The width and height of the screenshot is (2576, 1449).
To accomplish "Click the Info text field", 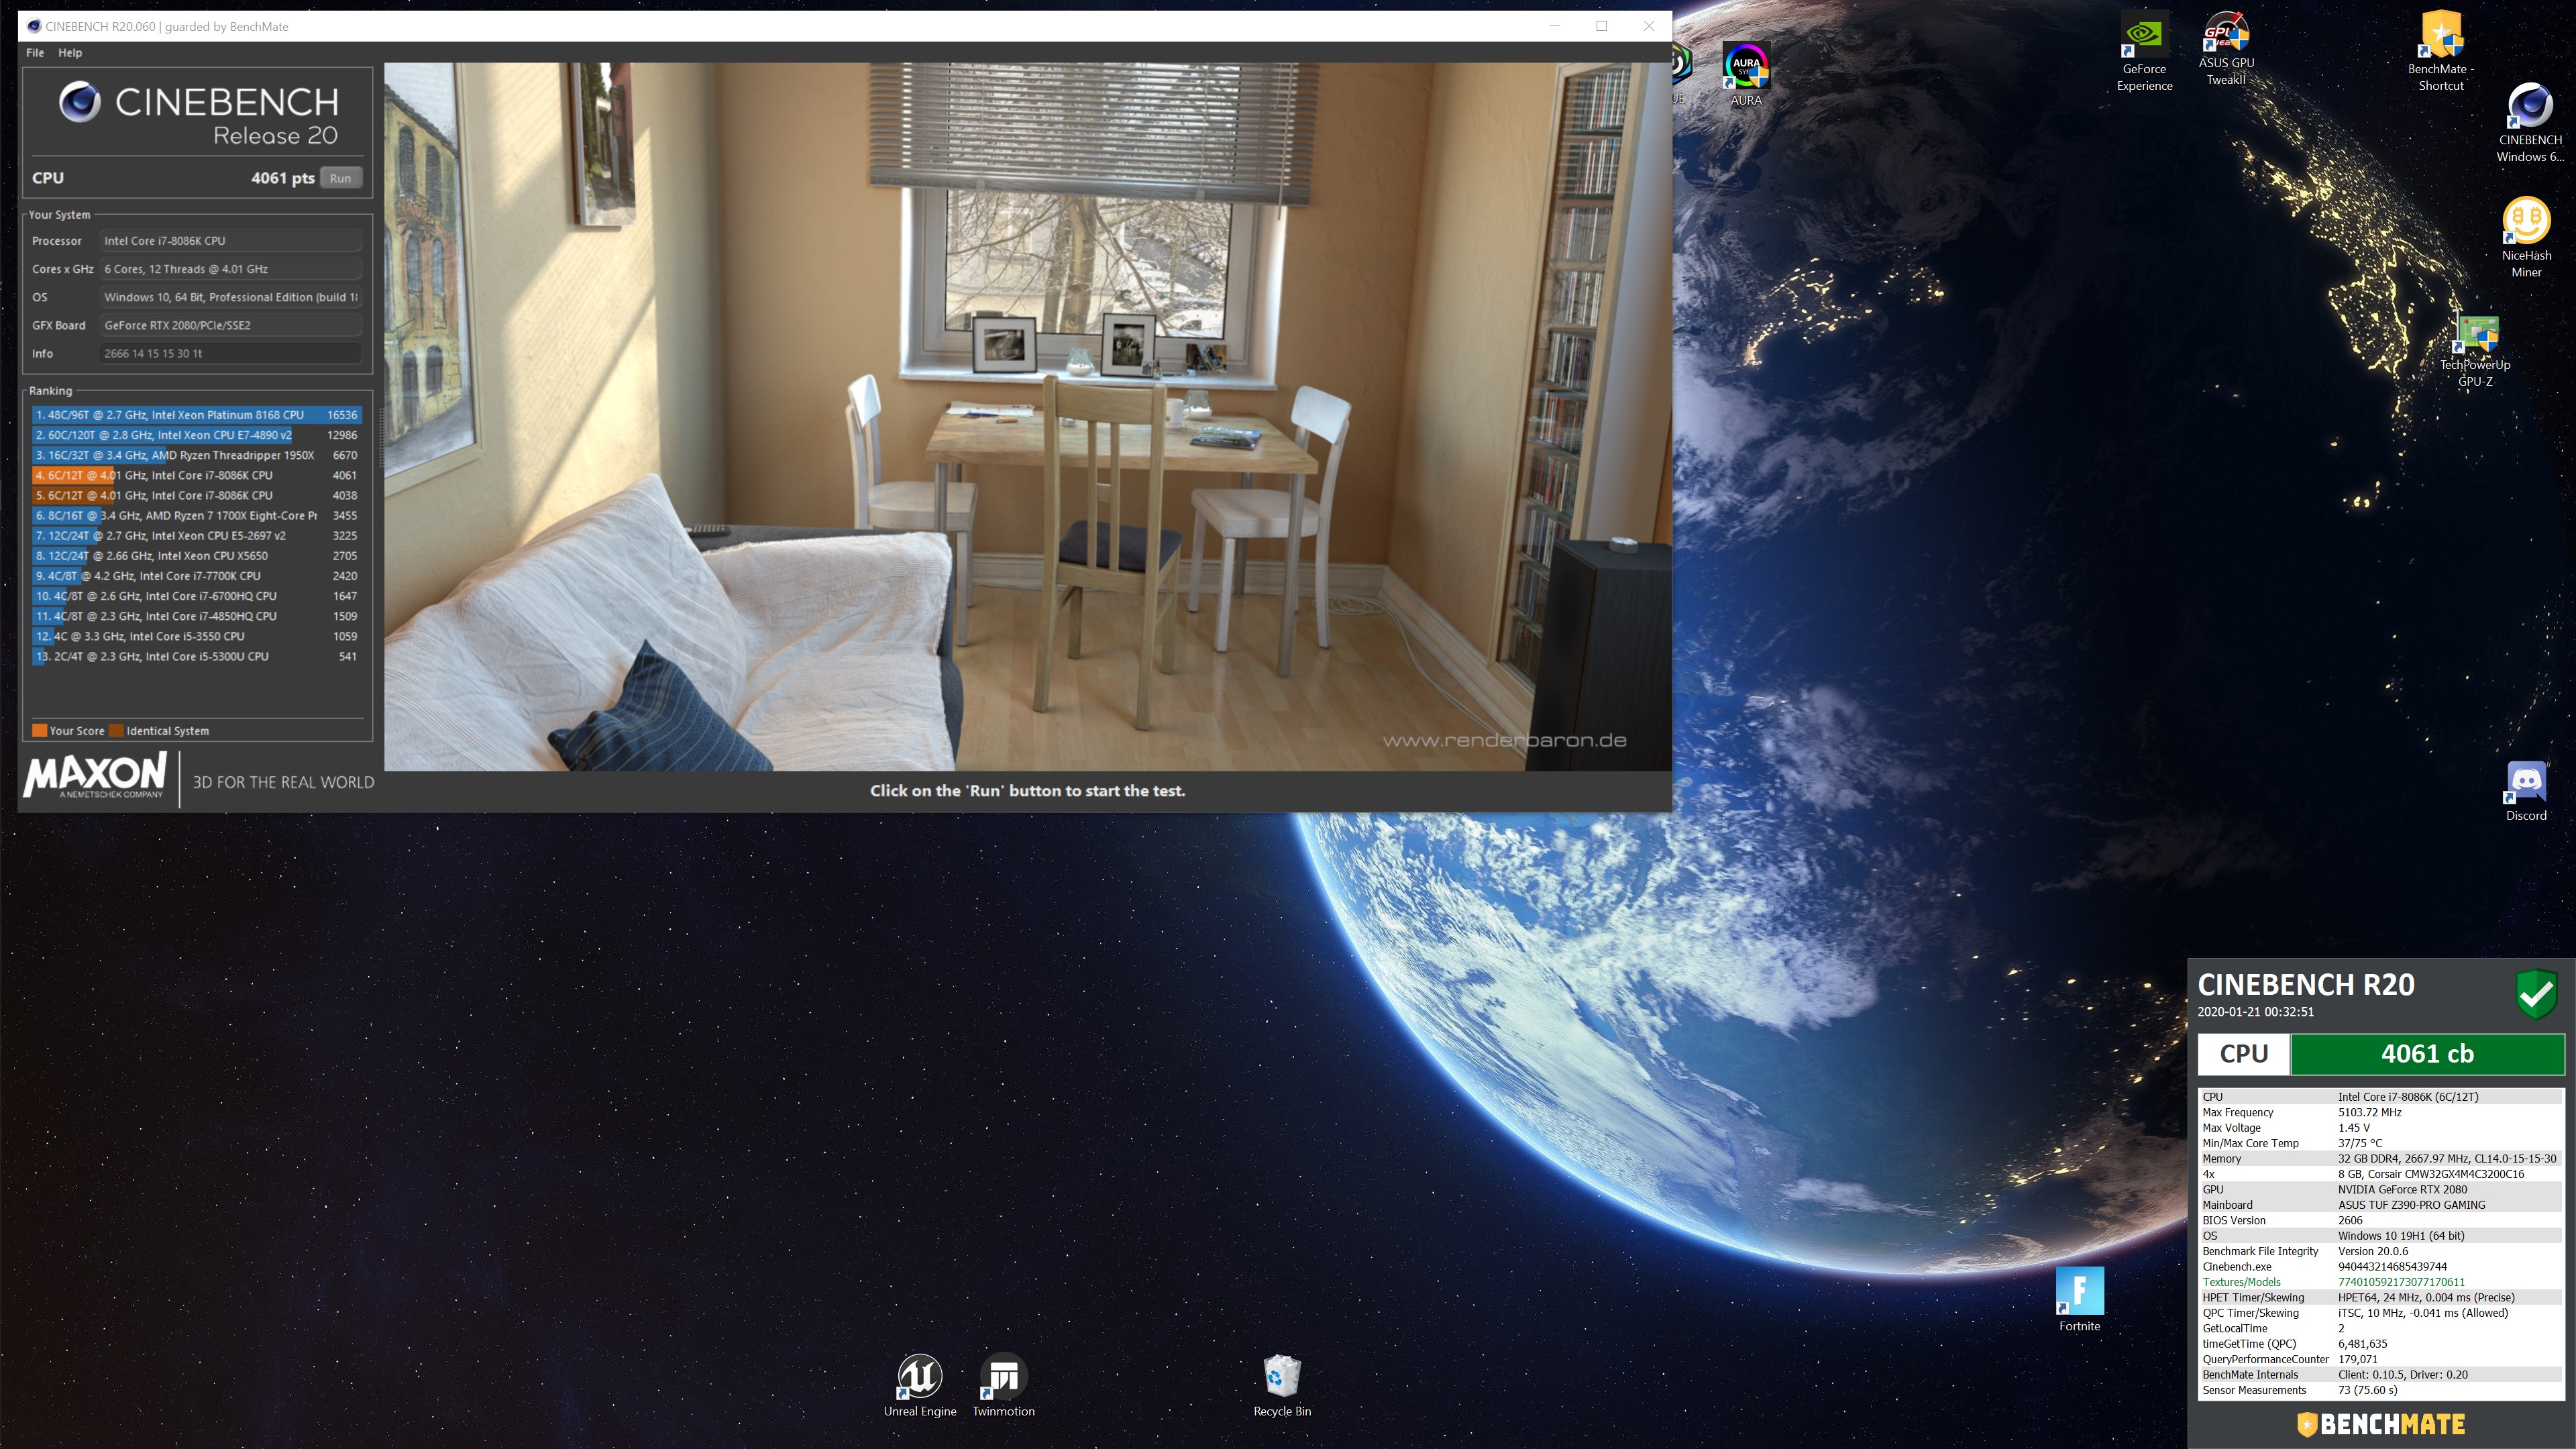I will pyautogui.click(x=230, y=353).
